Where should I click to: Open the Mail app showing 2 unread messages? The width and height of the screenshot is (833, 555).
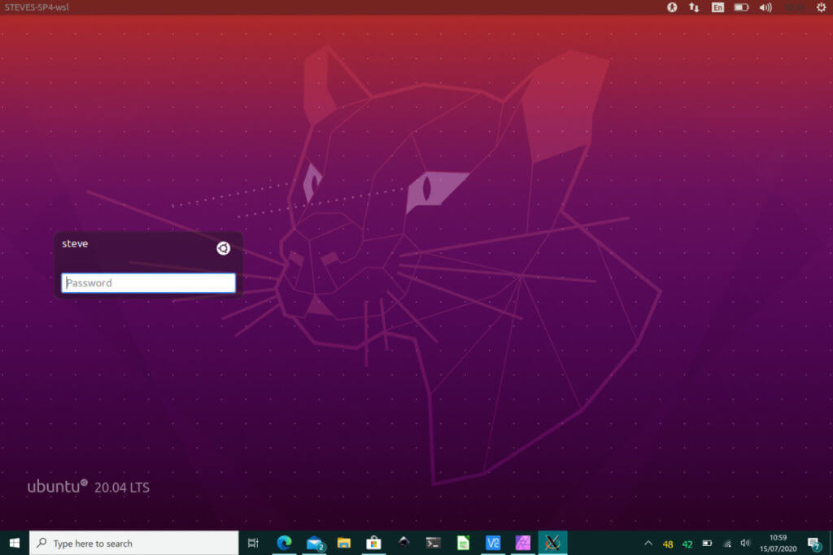click(x=314, y=543)
